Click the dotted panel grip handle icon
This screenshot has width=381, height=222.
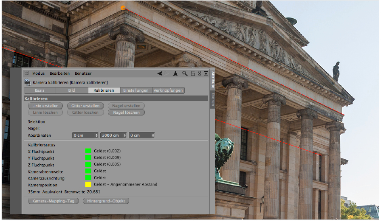pyautogui.click(x=27, y=73)
